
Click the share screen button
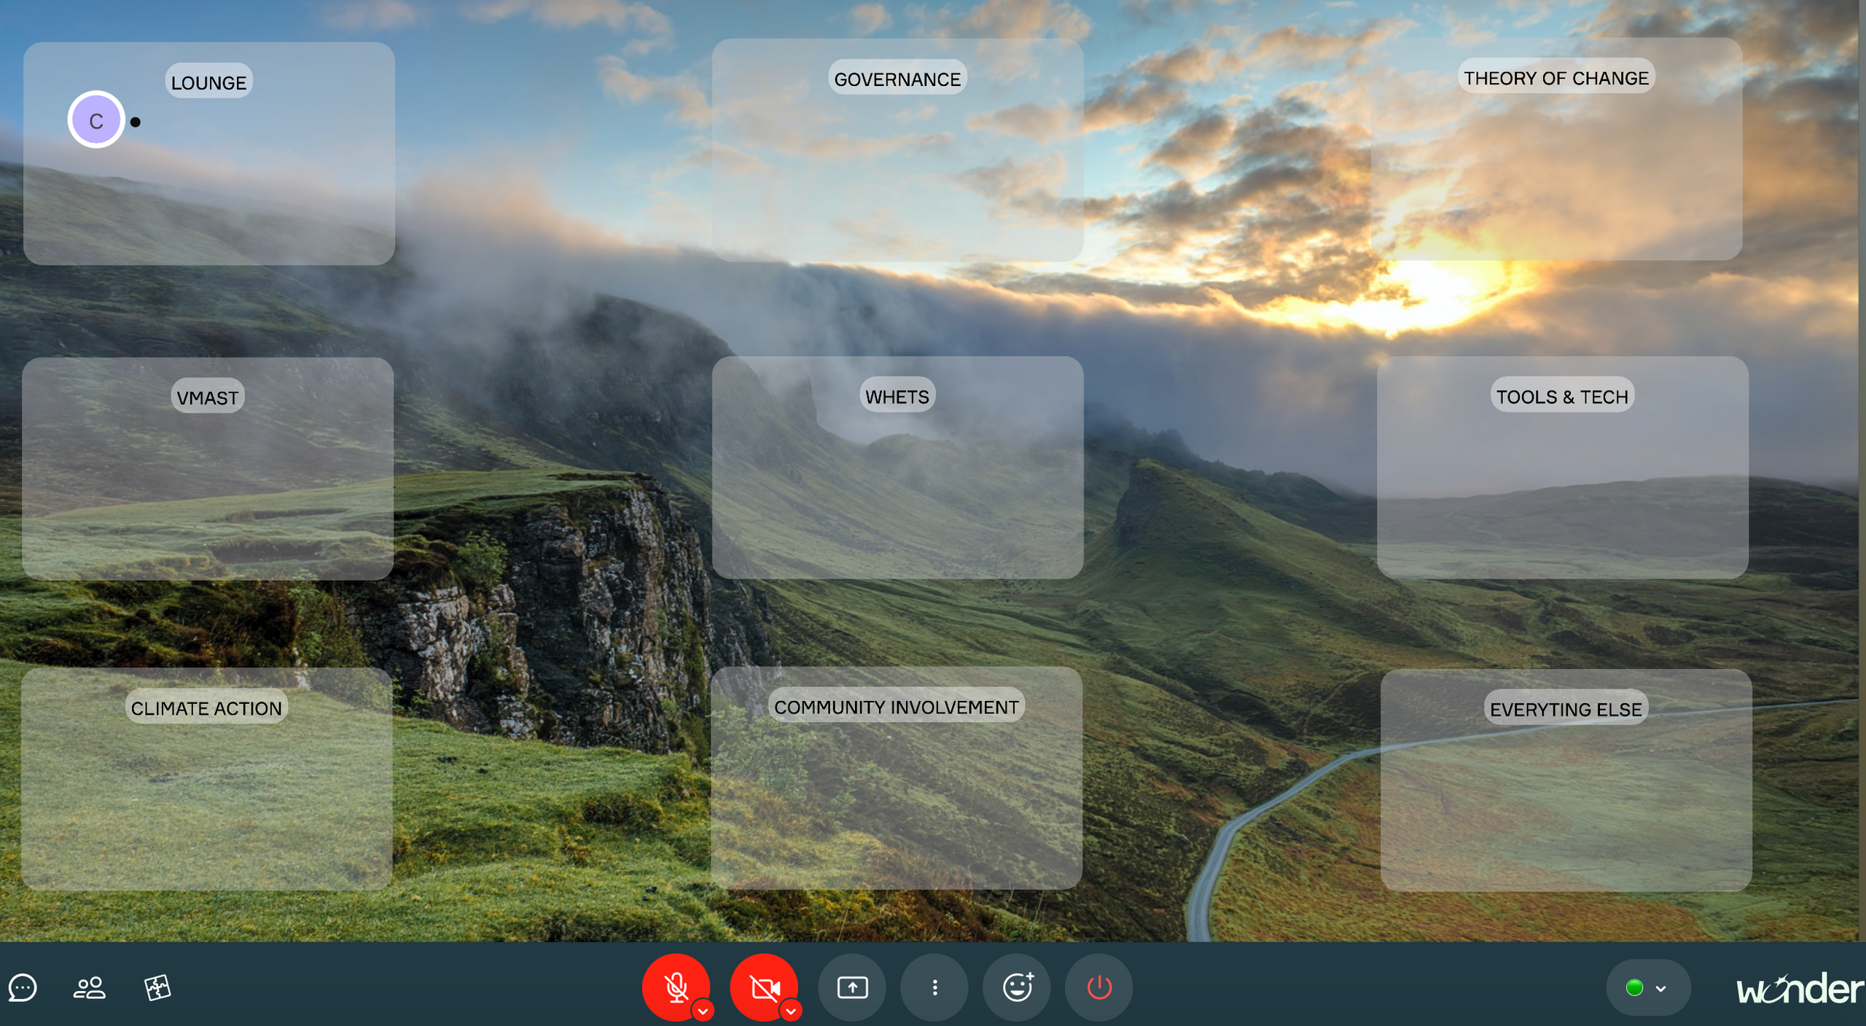pos(852,988)
